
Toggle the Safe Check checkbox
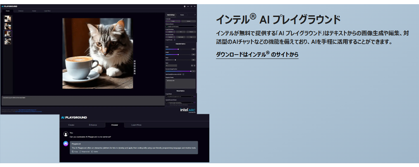coord(184,74)
